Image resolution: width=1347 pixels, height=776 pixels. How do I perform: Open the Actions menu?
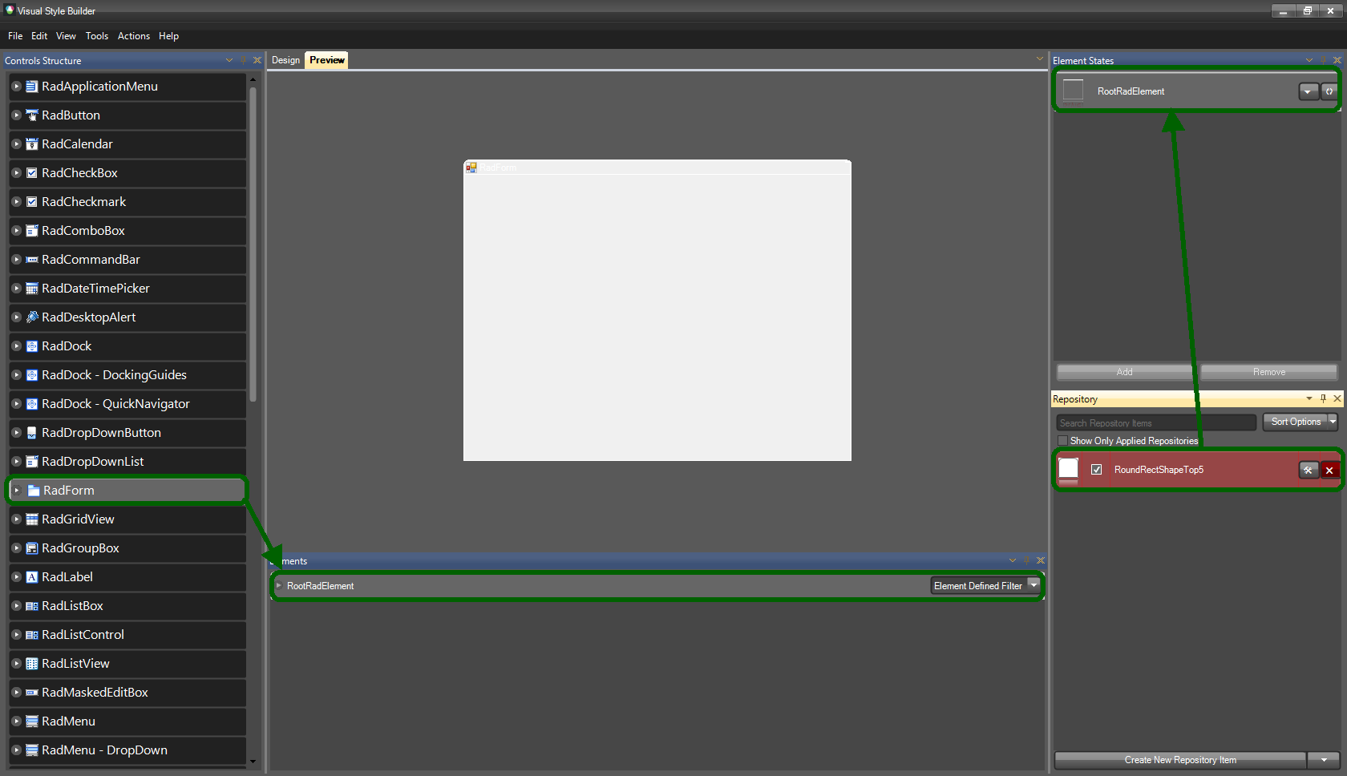(x=134, y=36)
